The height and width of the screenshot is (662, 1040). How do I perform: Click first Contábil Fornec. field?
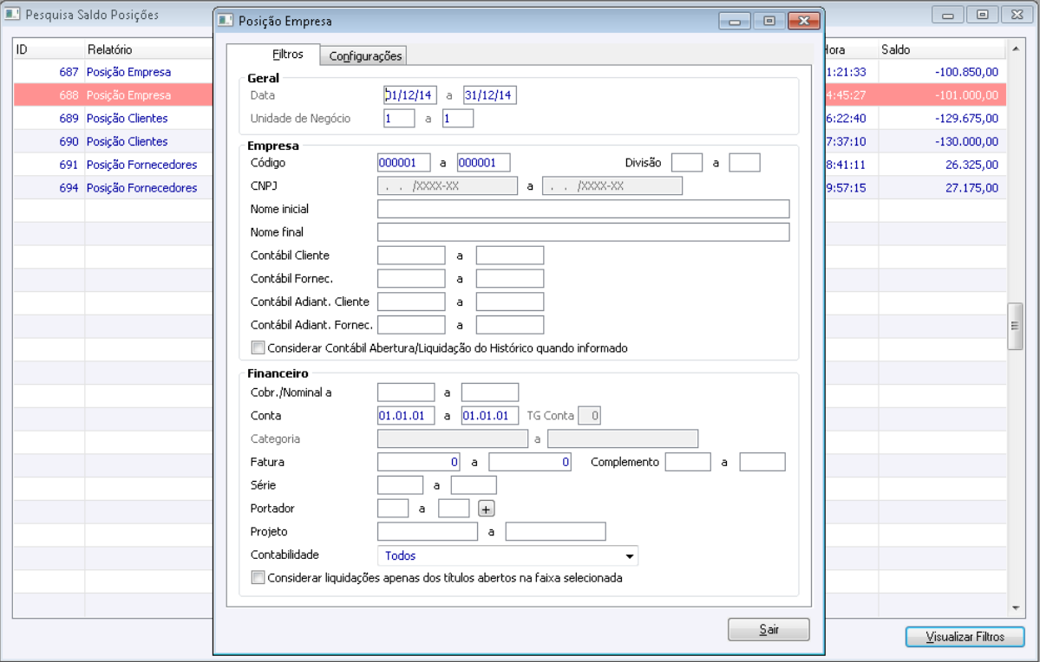[411, 279]
